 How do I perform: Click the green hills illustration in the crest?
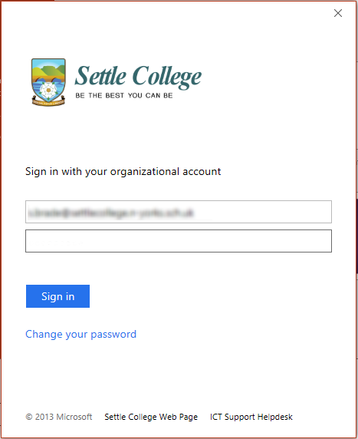click(x=49, y=71)
